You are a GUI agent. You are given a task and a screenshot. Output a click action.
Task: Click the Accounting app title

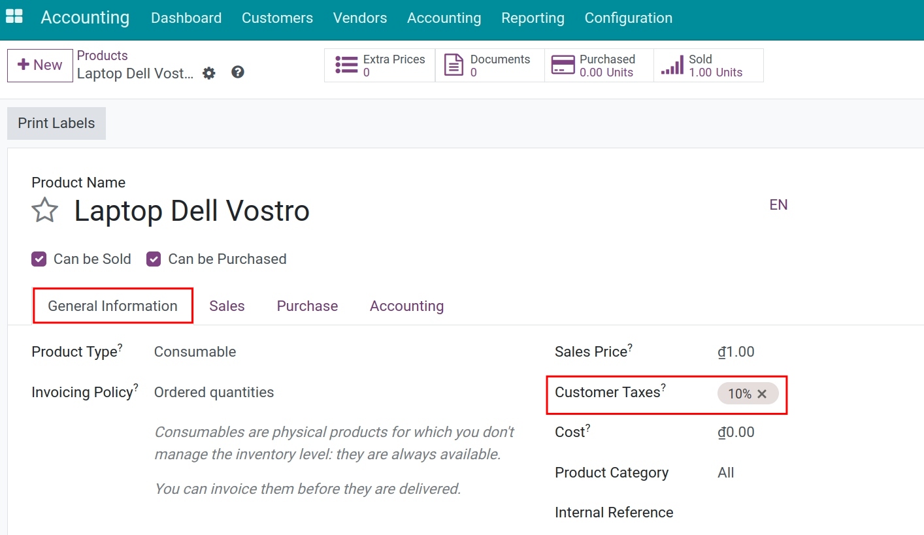85,18
